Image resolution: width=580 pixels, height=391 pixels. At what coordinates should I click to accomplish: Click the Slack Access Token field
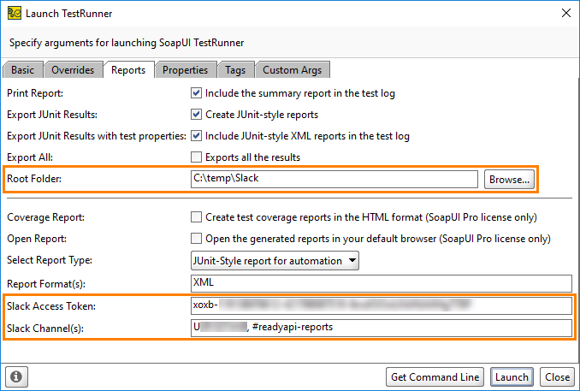coord(382,305)
